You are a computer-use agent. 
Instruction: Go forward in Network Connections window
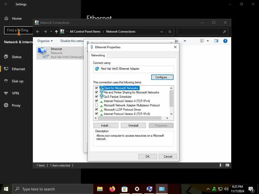point(45,32)
